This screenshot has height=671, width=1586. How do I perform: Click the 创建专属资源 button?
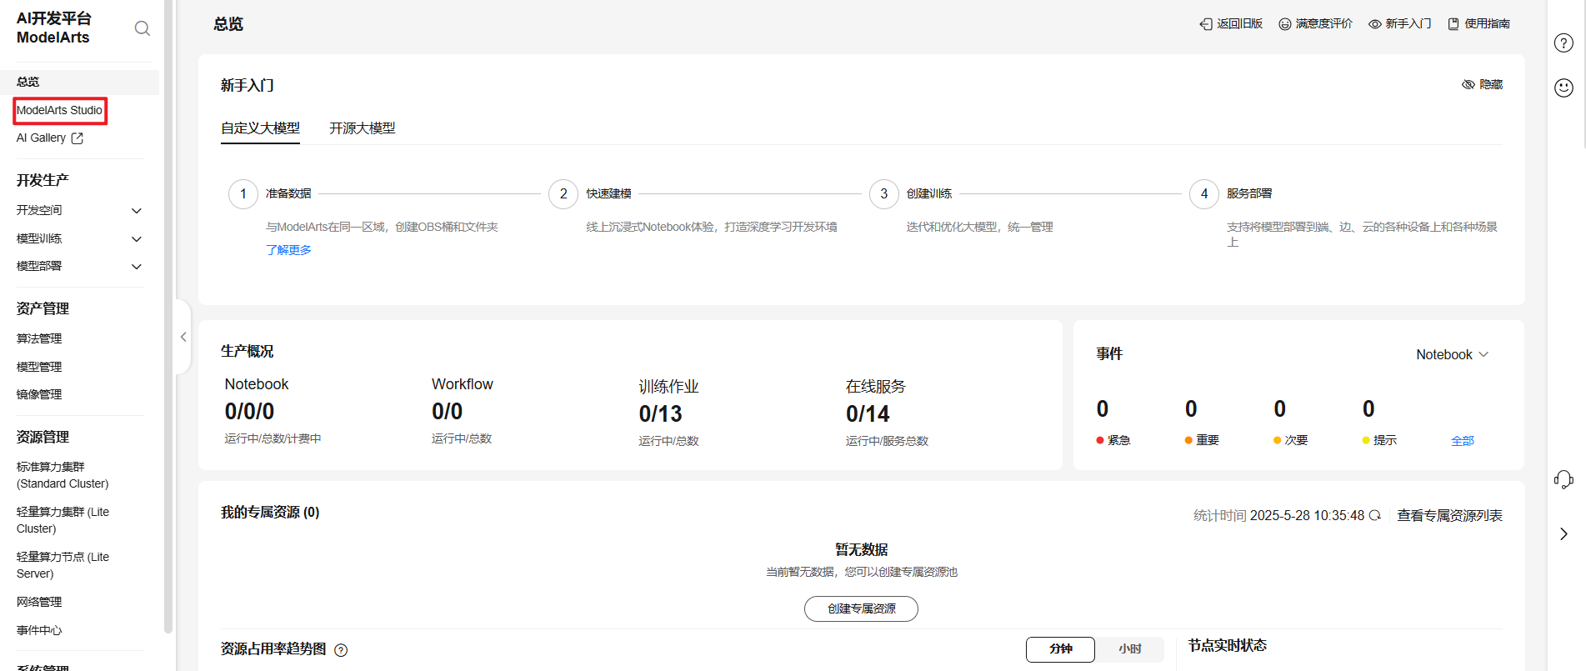point(861,608)
